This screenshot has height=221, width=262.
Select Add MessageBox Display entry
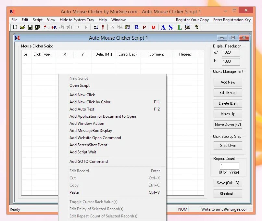[117, 131]
